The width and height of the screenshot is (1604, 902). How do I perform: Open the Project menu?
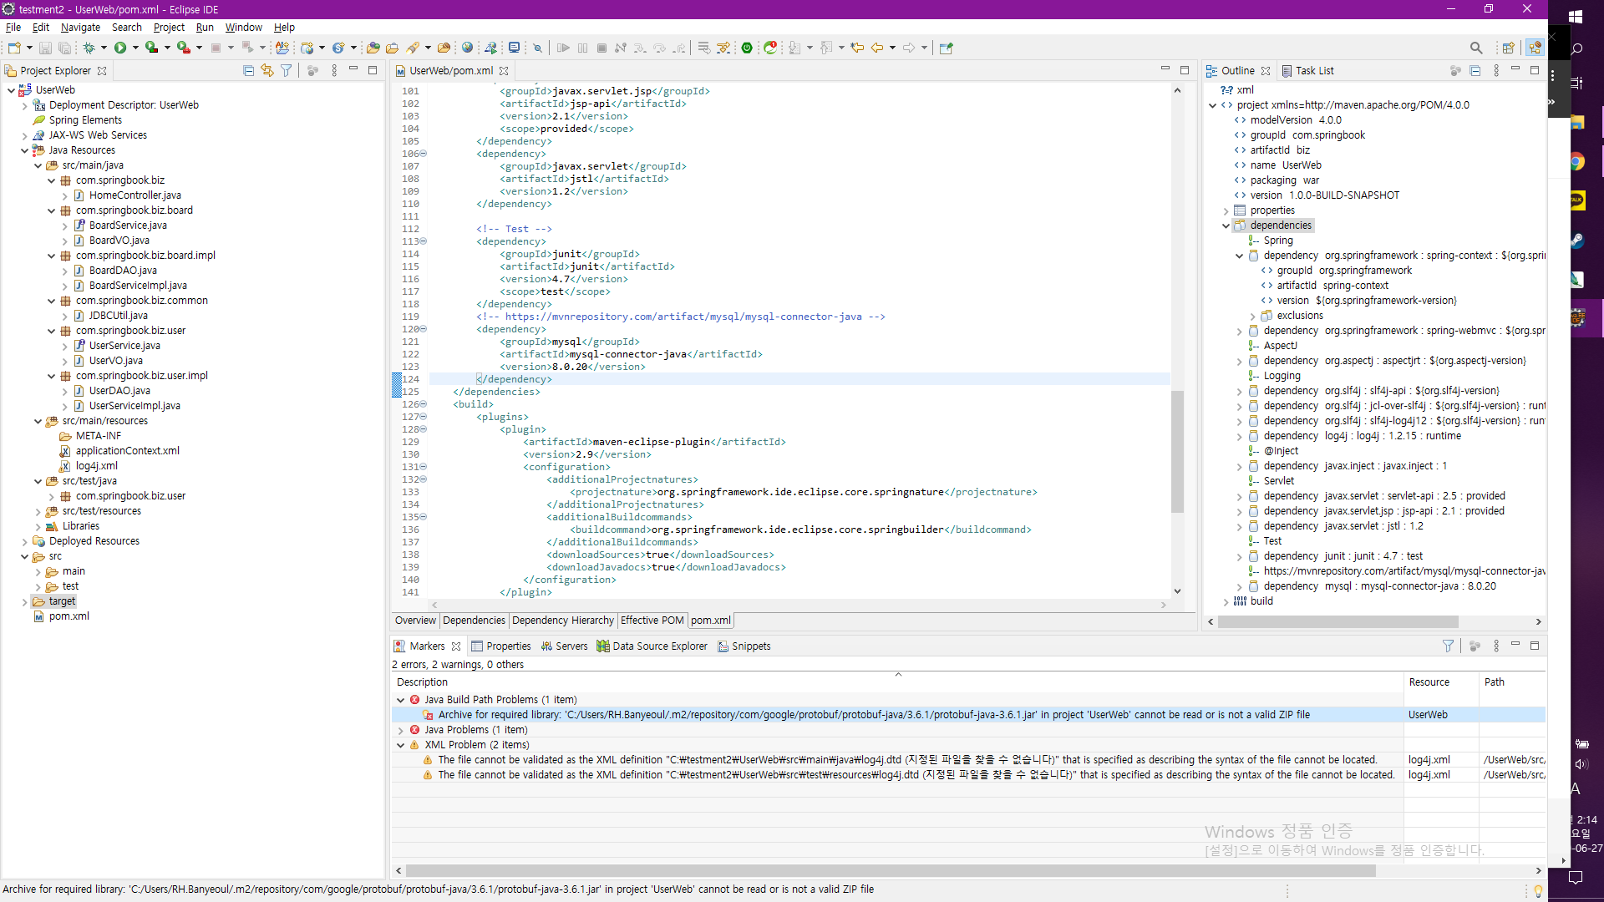pos(169,28)
